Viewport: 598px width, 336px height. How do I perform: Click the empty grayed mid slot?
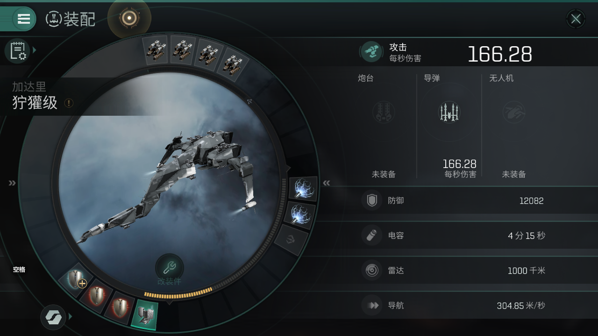click(x=291, y=240)
